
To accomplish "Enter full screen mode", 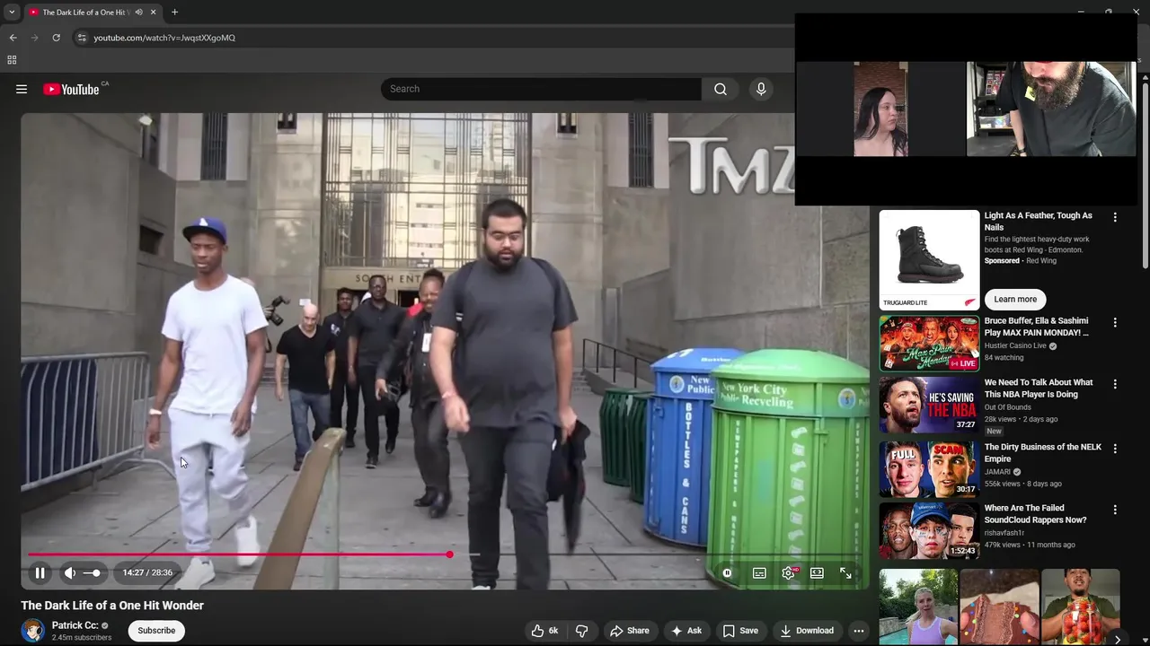I will [x=845, y=573].
